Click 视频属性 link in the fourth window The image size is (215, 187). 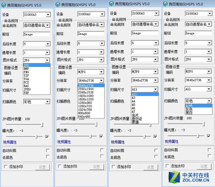click(171, 142)
